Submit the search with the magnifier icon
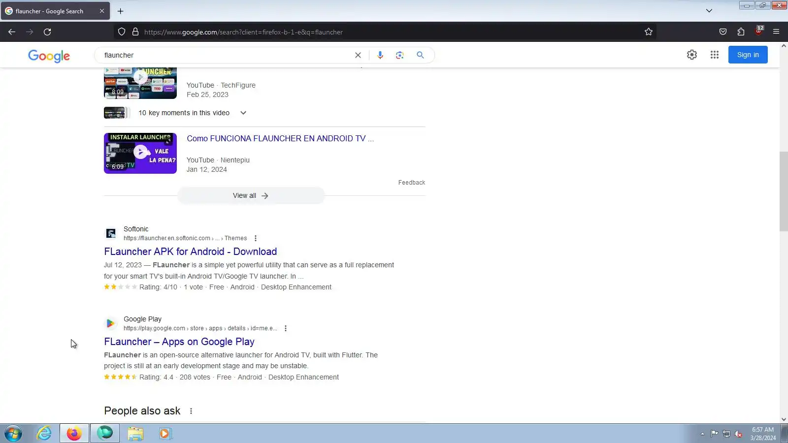 [420, 55]
